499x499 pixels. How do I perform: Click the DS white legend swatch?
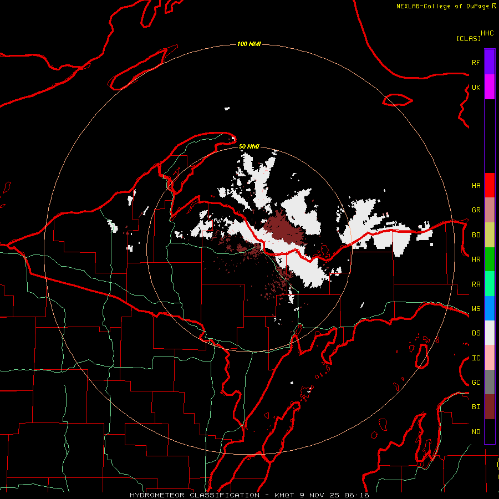point(490,333)
